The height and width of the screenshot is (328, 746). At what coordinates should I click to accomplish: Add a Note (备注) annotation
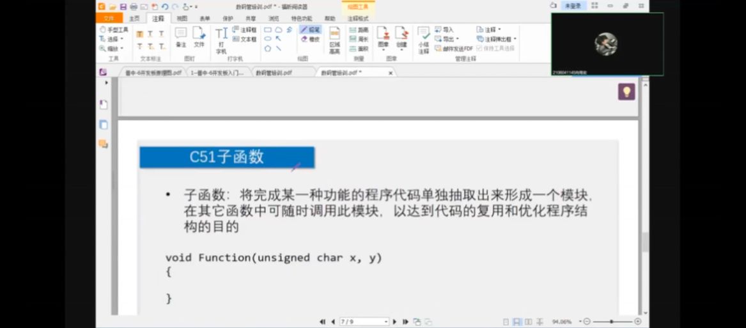click(x=181, y=37)
